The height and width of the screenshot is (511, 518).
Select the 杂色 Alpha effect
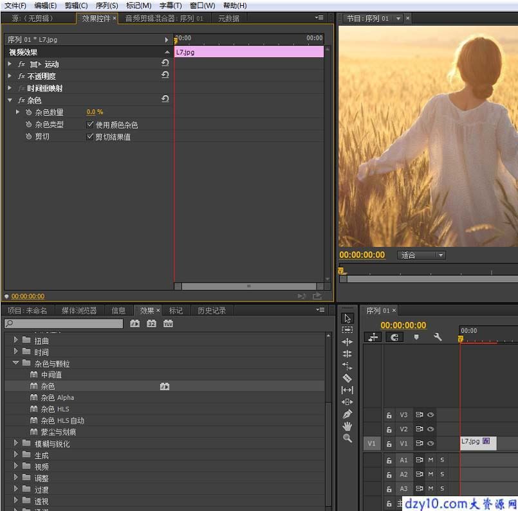[57, 397]
